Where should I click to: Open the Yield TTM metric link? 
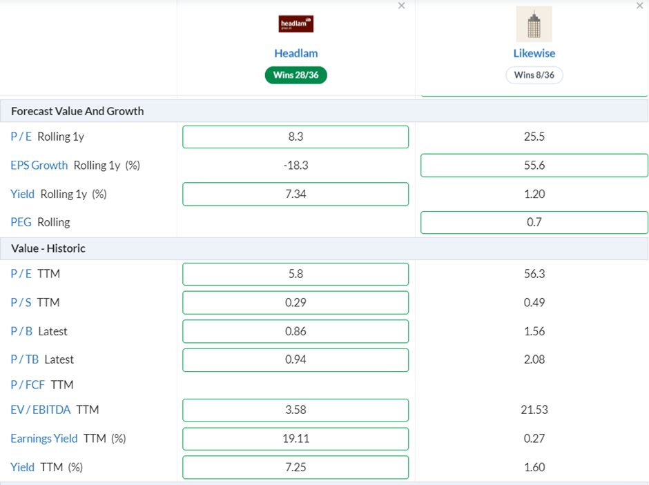tap(22, 467)
